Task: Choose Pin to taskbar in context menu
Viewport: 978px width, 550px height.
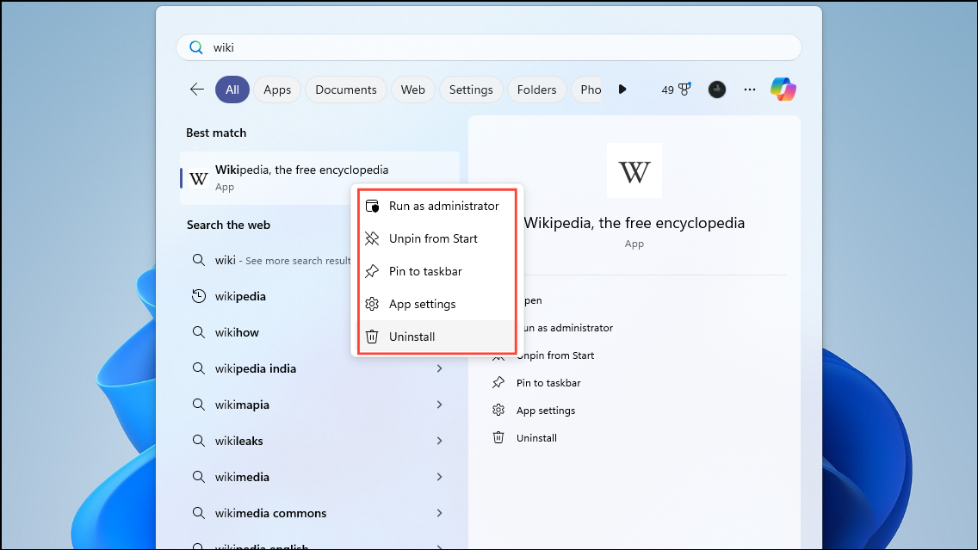Action: (437, 271)
